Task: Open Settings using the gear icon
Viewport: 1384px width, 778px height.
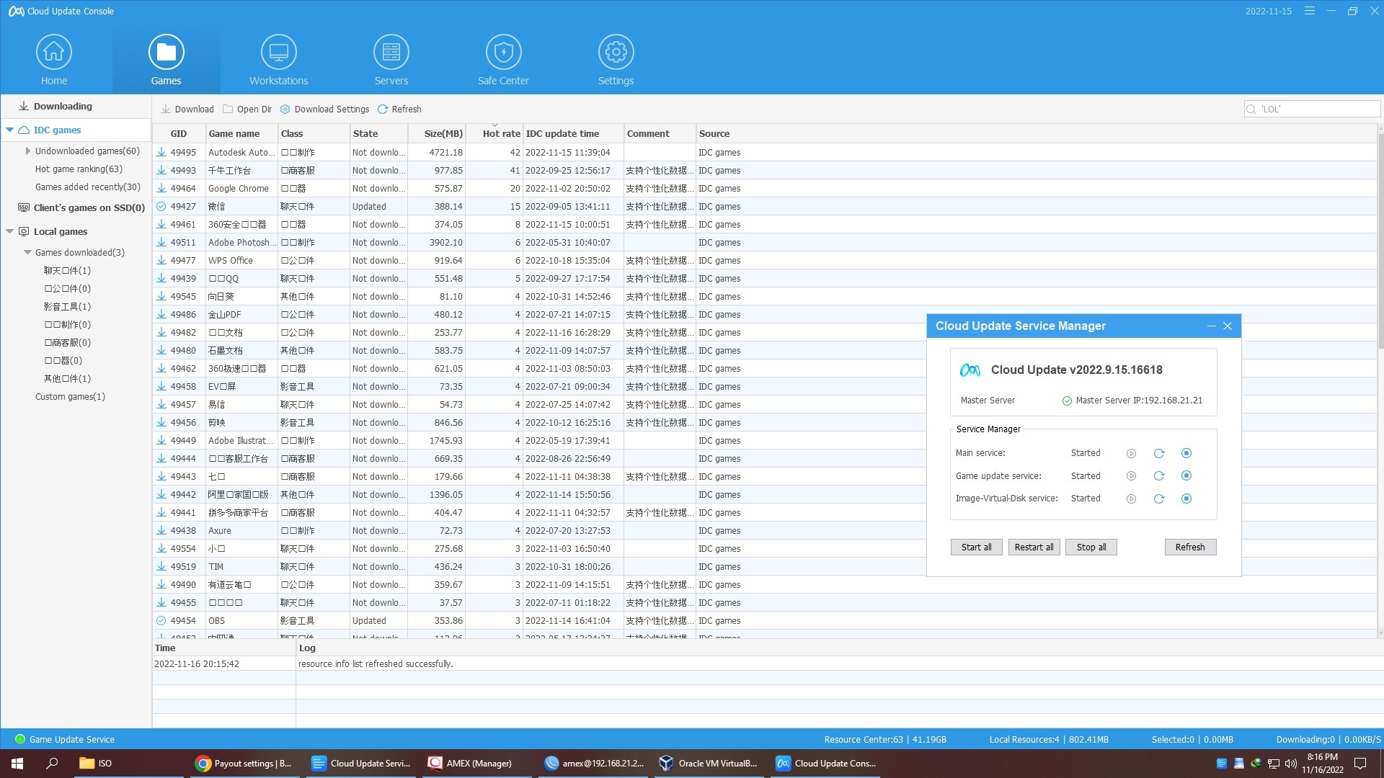Action: click(616, 52)
